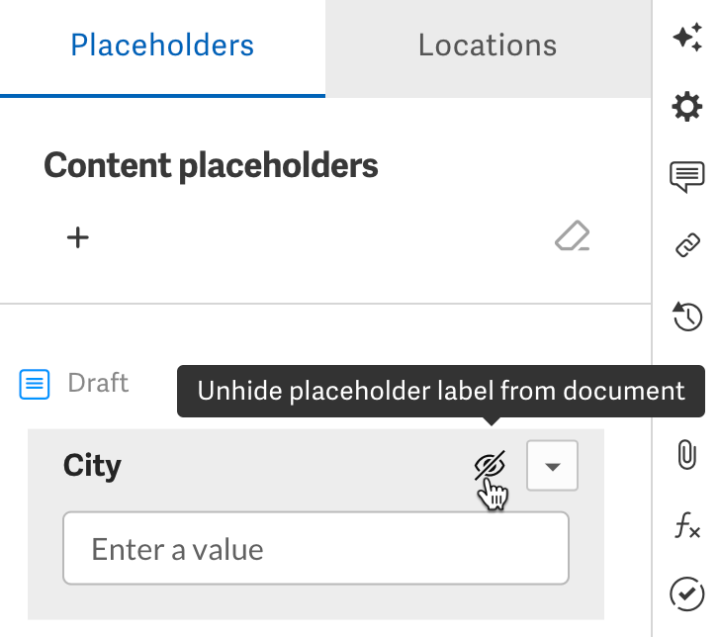Viewport: 720px width, 637px height.
Task: Open the paperclip attachments panel
Action: 687,454
